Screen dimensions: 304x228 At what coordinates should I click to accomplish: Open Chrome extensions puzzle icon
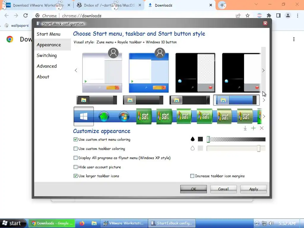pos(269,15)
